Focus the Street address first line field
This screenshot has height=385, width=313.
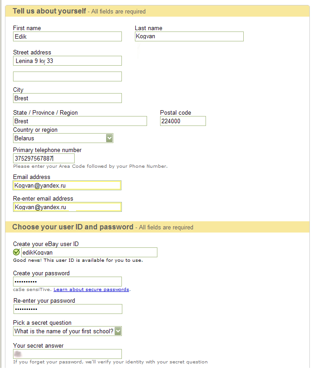[67, 61]
